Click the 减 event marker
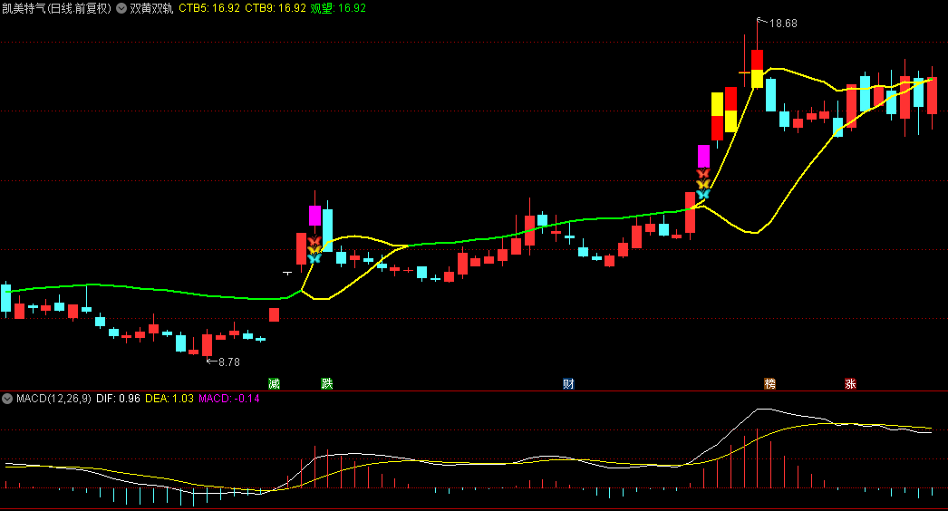Screen dimensions: 948x511 [x=274, y=383]
